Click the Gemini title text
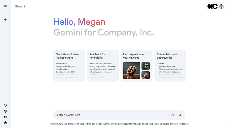Screen dimensions: 229x128 tap(20, 6)
